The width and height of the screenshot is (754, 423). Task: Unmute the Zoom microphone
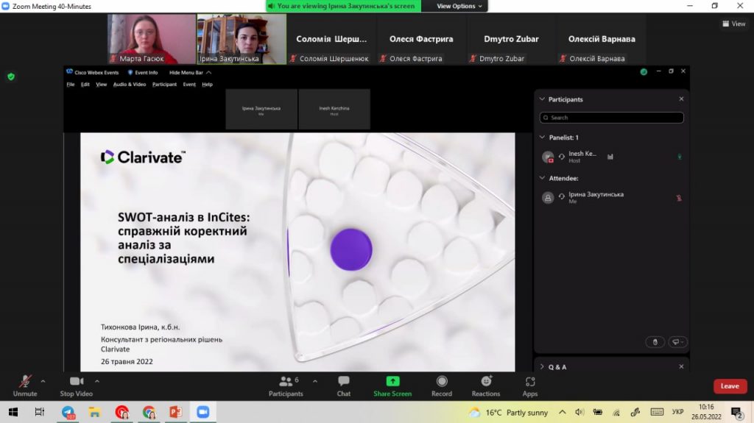(x=25, y=385)
